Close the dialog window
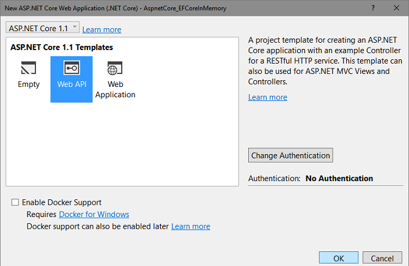The image size is (409, 266). click(x=397, y=8)
